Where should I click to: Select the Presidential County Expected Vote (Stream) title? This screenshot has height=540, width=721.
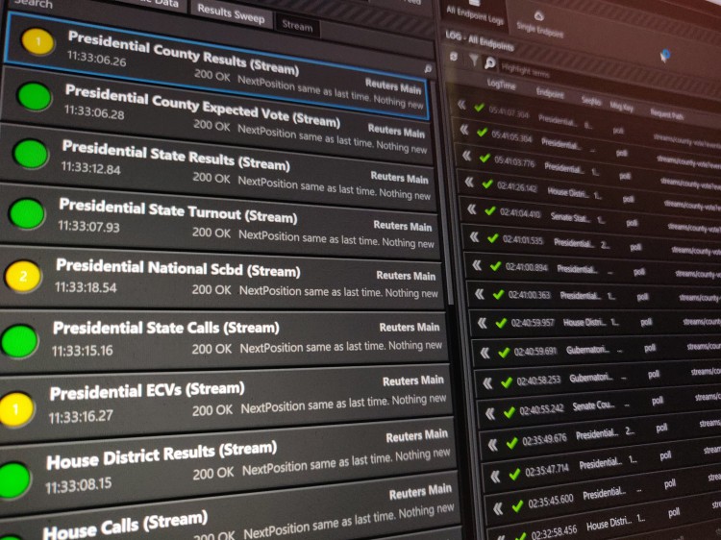(202, 105)
